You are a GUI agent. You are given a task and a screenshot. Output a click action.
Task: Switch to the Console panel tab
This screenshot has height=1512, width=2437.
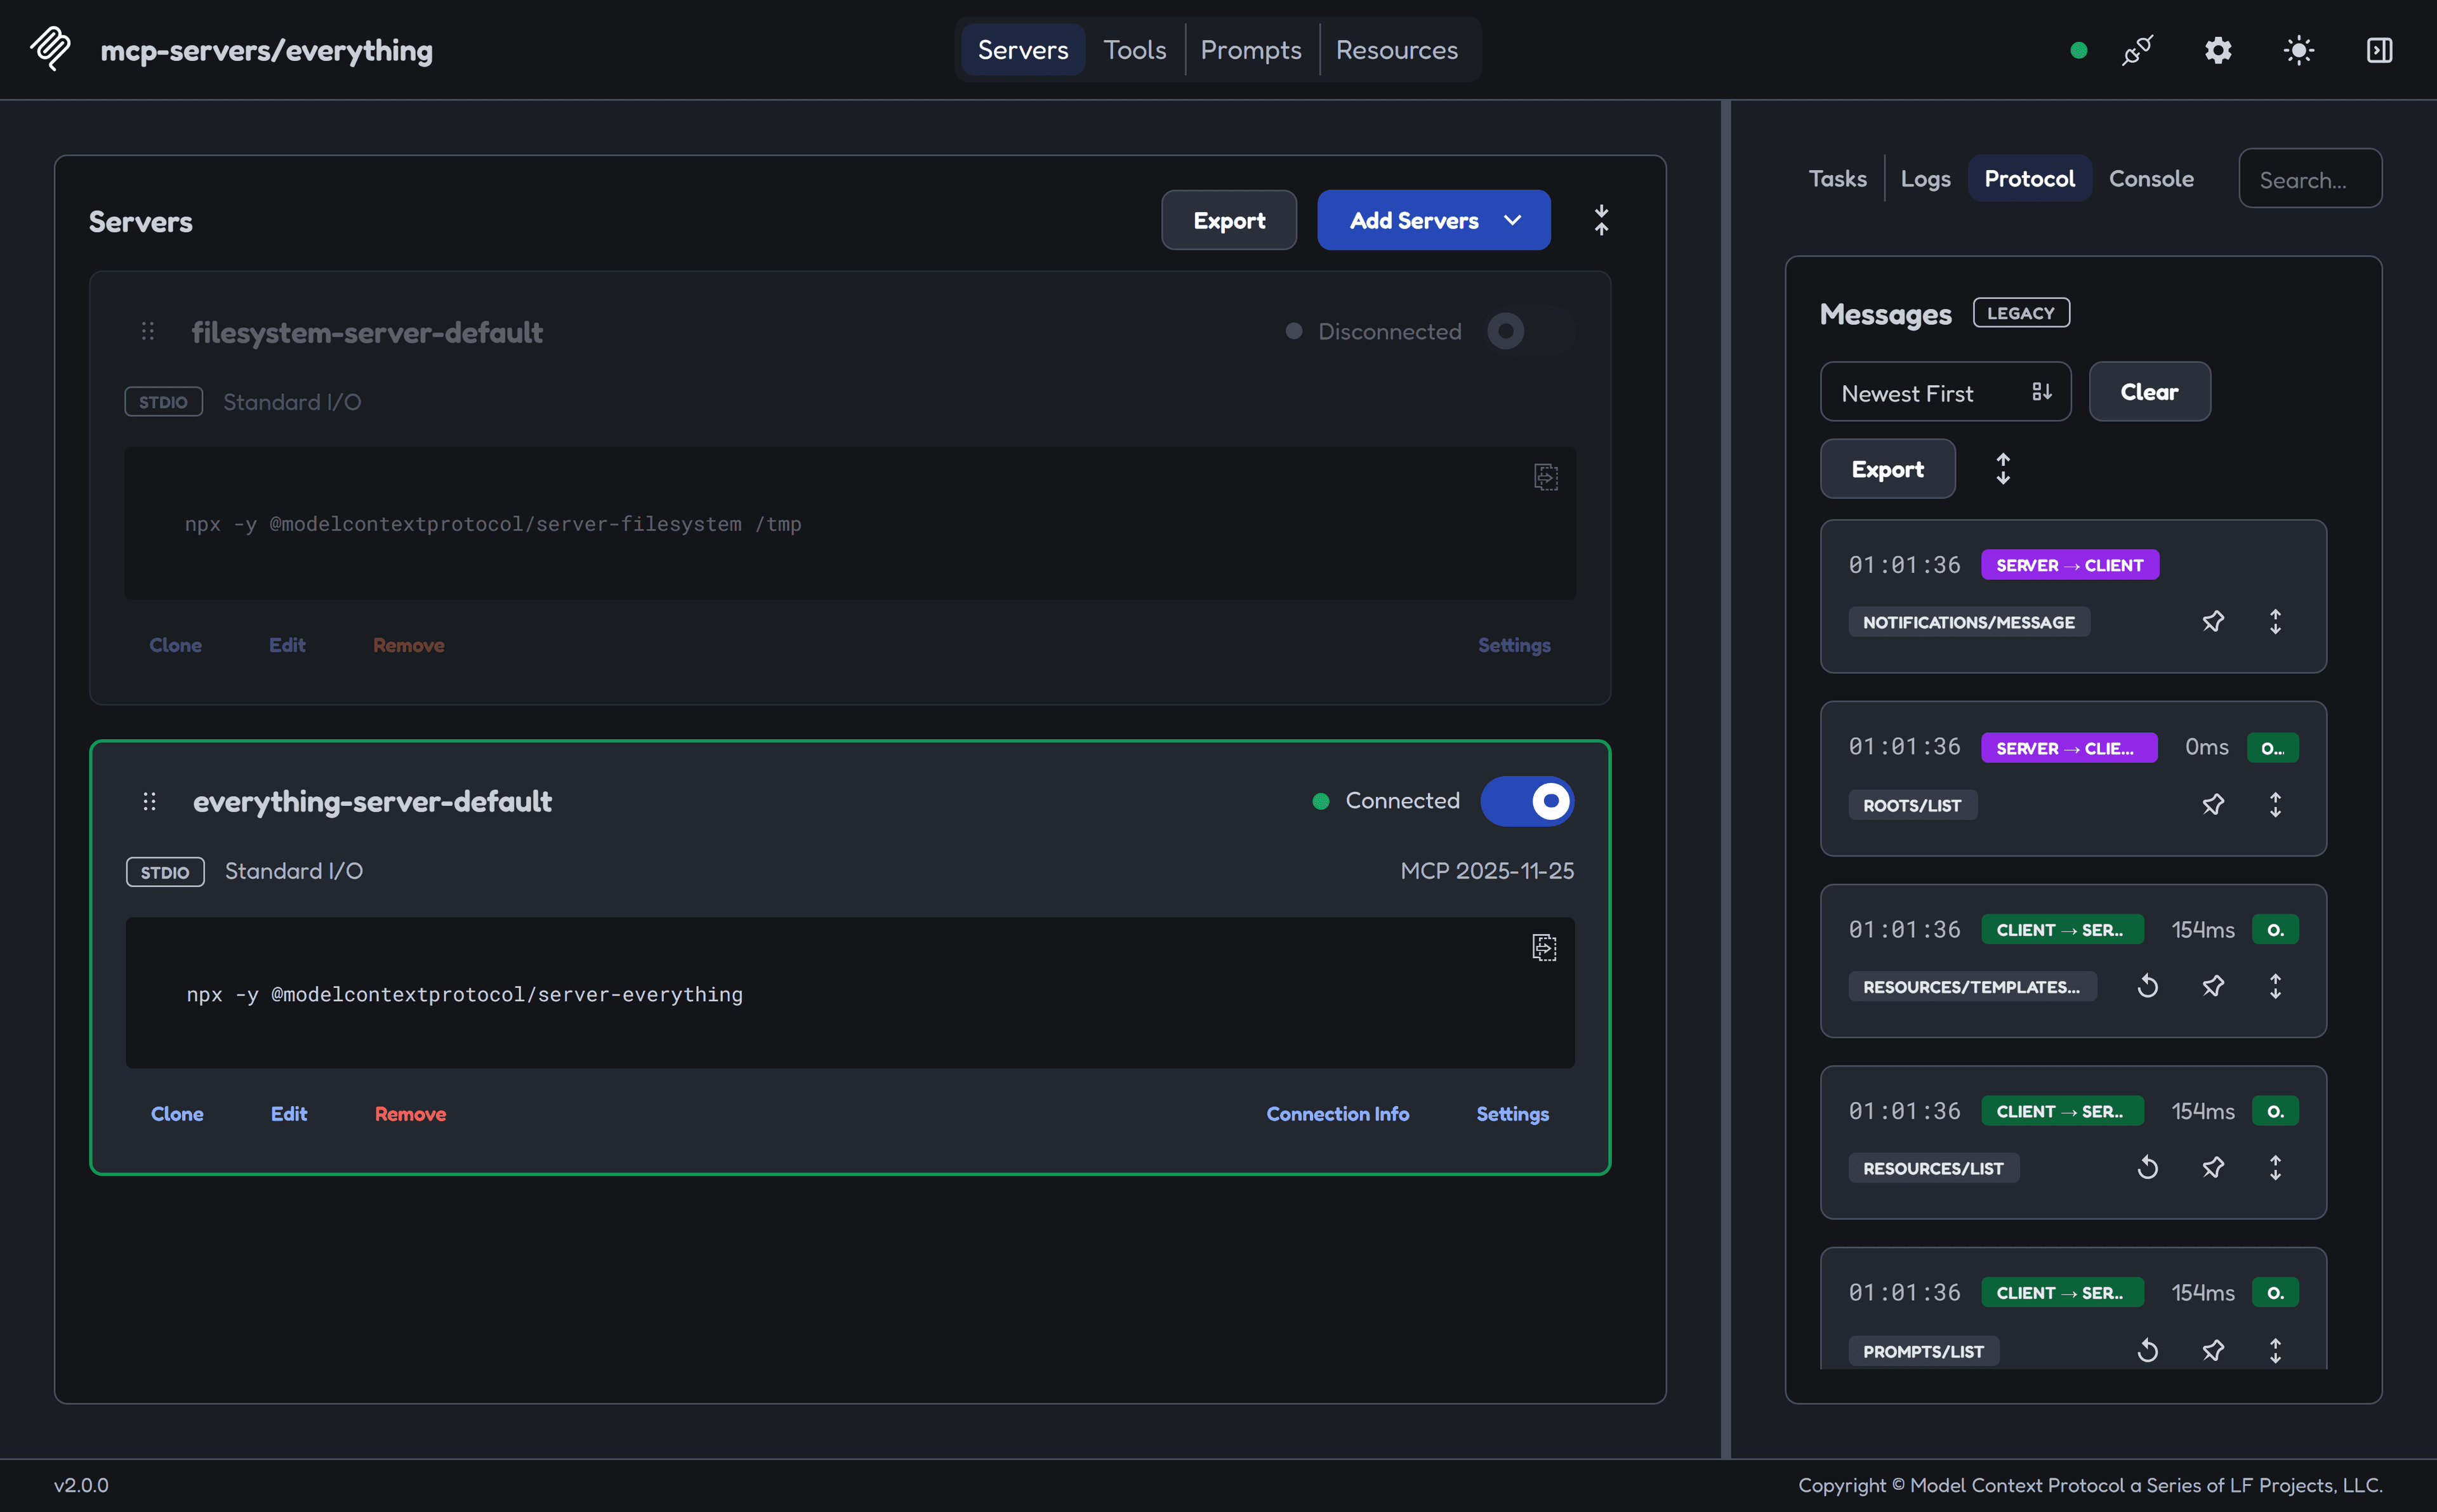pos(2151,179)
